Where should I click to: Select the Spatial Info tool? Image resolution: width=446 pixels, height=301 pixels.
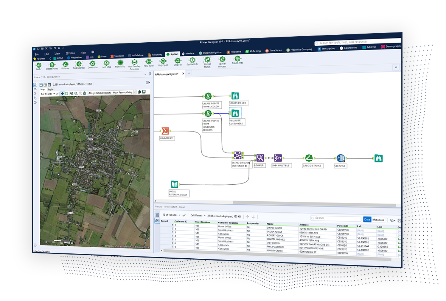[192, 61]
